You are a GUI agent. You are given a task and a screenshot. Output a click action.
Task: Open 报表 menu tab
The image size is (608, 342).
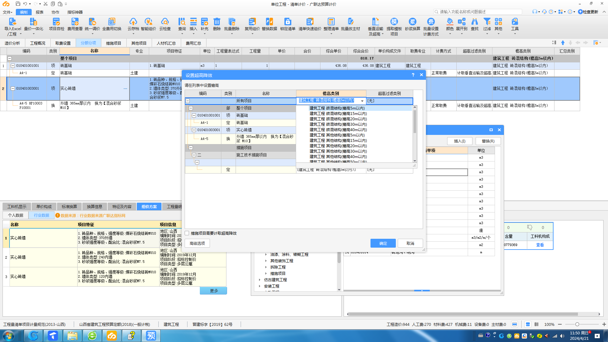pyautogui.click(x=40, y=12)
